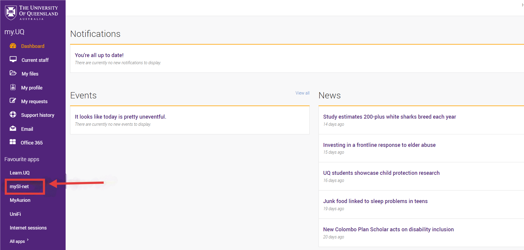Click the Email envelope icon
524x250 pixels.
pyautogui.click(x=13, y=128)
